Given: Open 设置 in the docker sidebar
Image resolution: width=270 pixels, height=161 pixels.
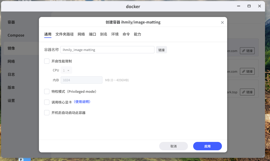Looking at the screenshot, I should (x=11, y=101).
